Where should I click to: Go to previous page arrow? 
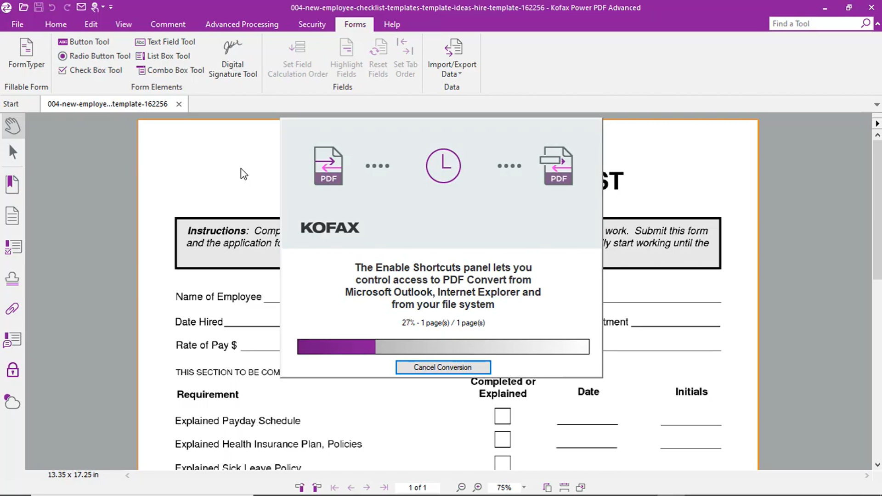pyautogui.click(x=351, y=488)
